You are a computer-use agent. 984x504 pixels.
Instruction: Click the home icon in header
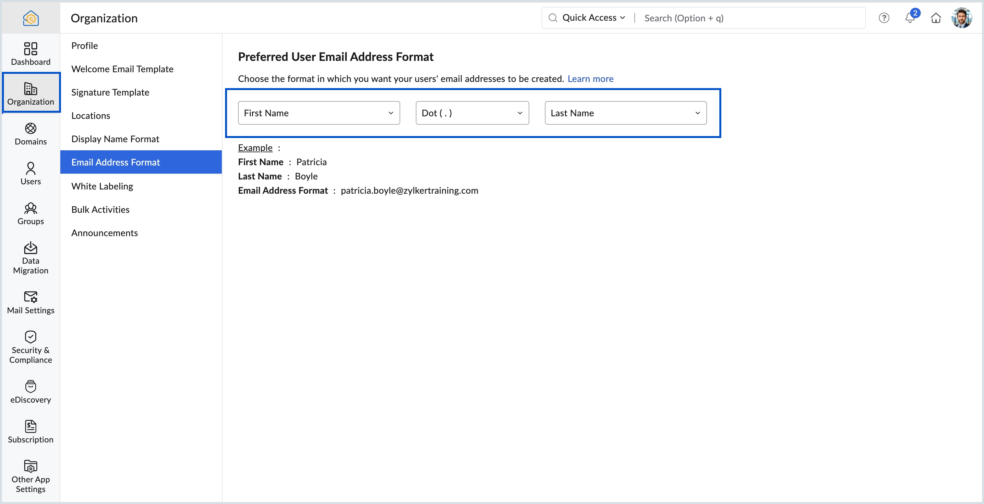pyautogui.click(x=935, y=18)
